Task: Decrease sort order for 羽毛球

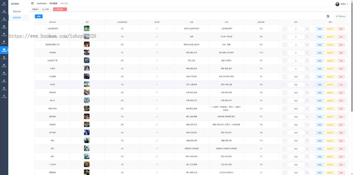Action: [284, 85]
